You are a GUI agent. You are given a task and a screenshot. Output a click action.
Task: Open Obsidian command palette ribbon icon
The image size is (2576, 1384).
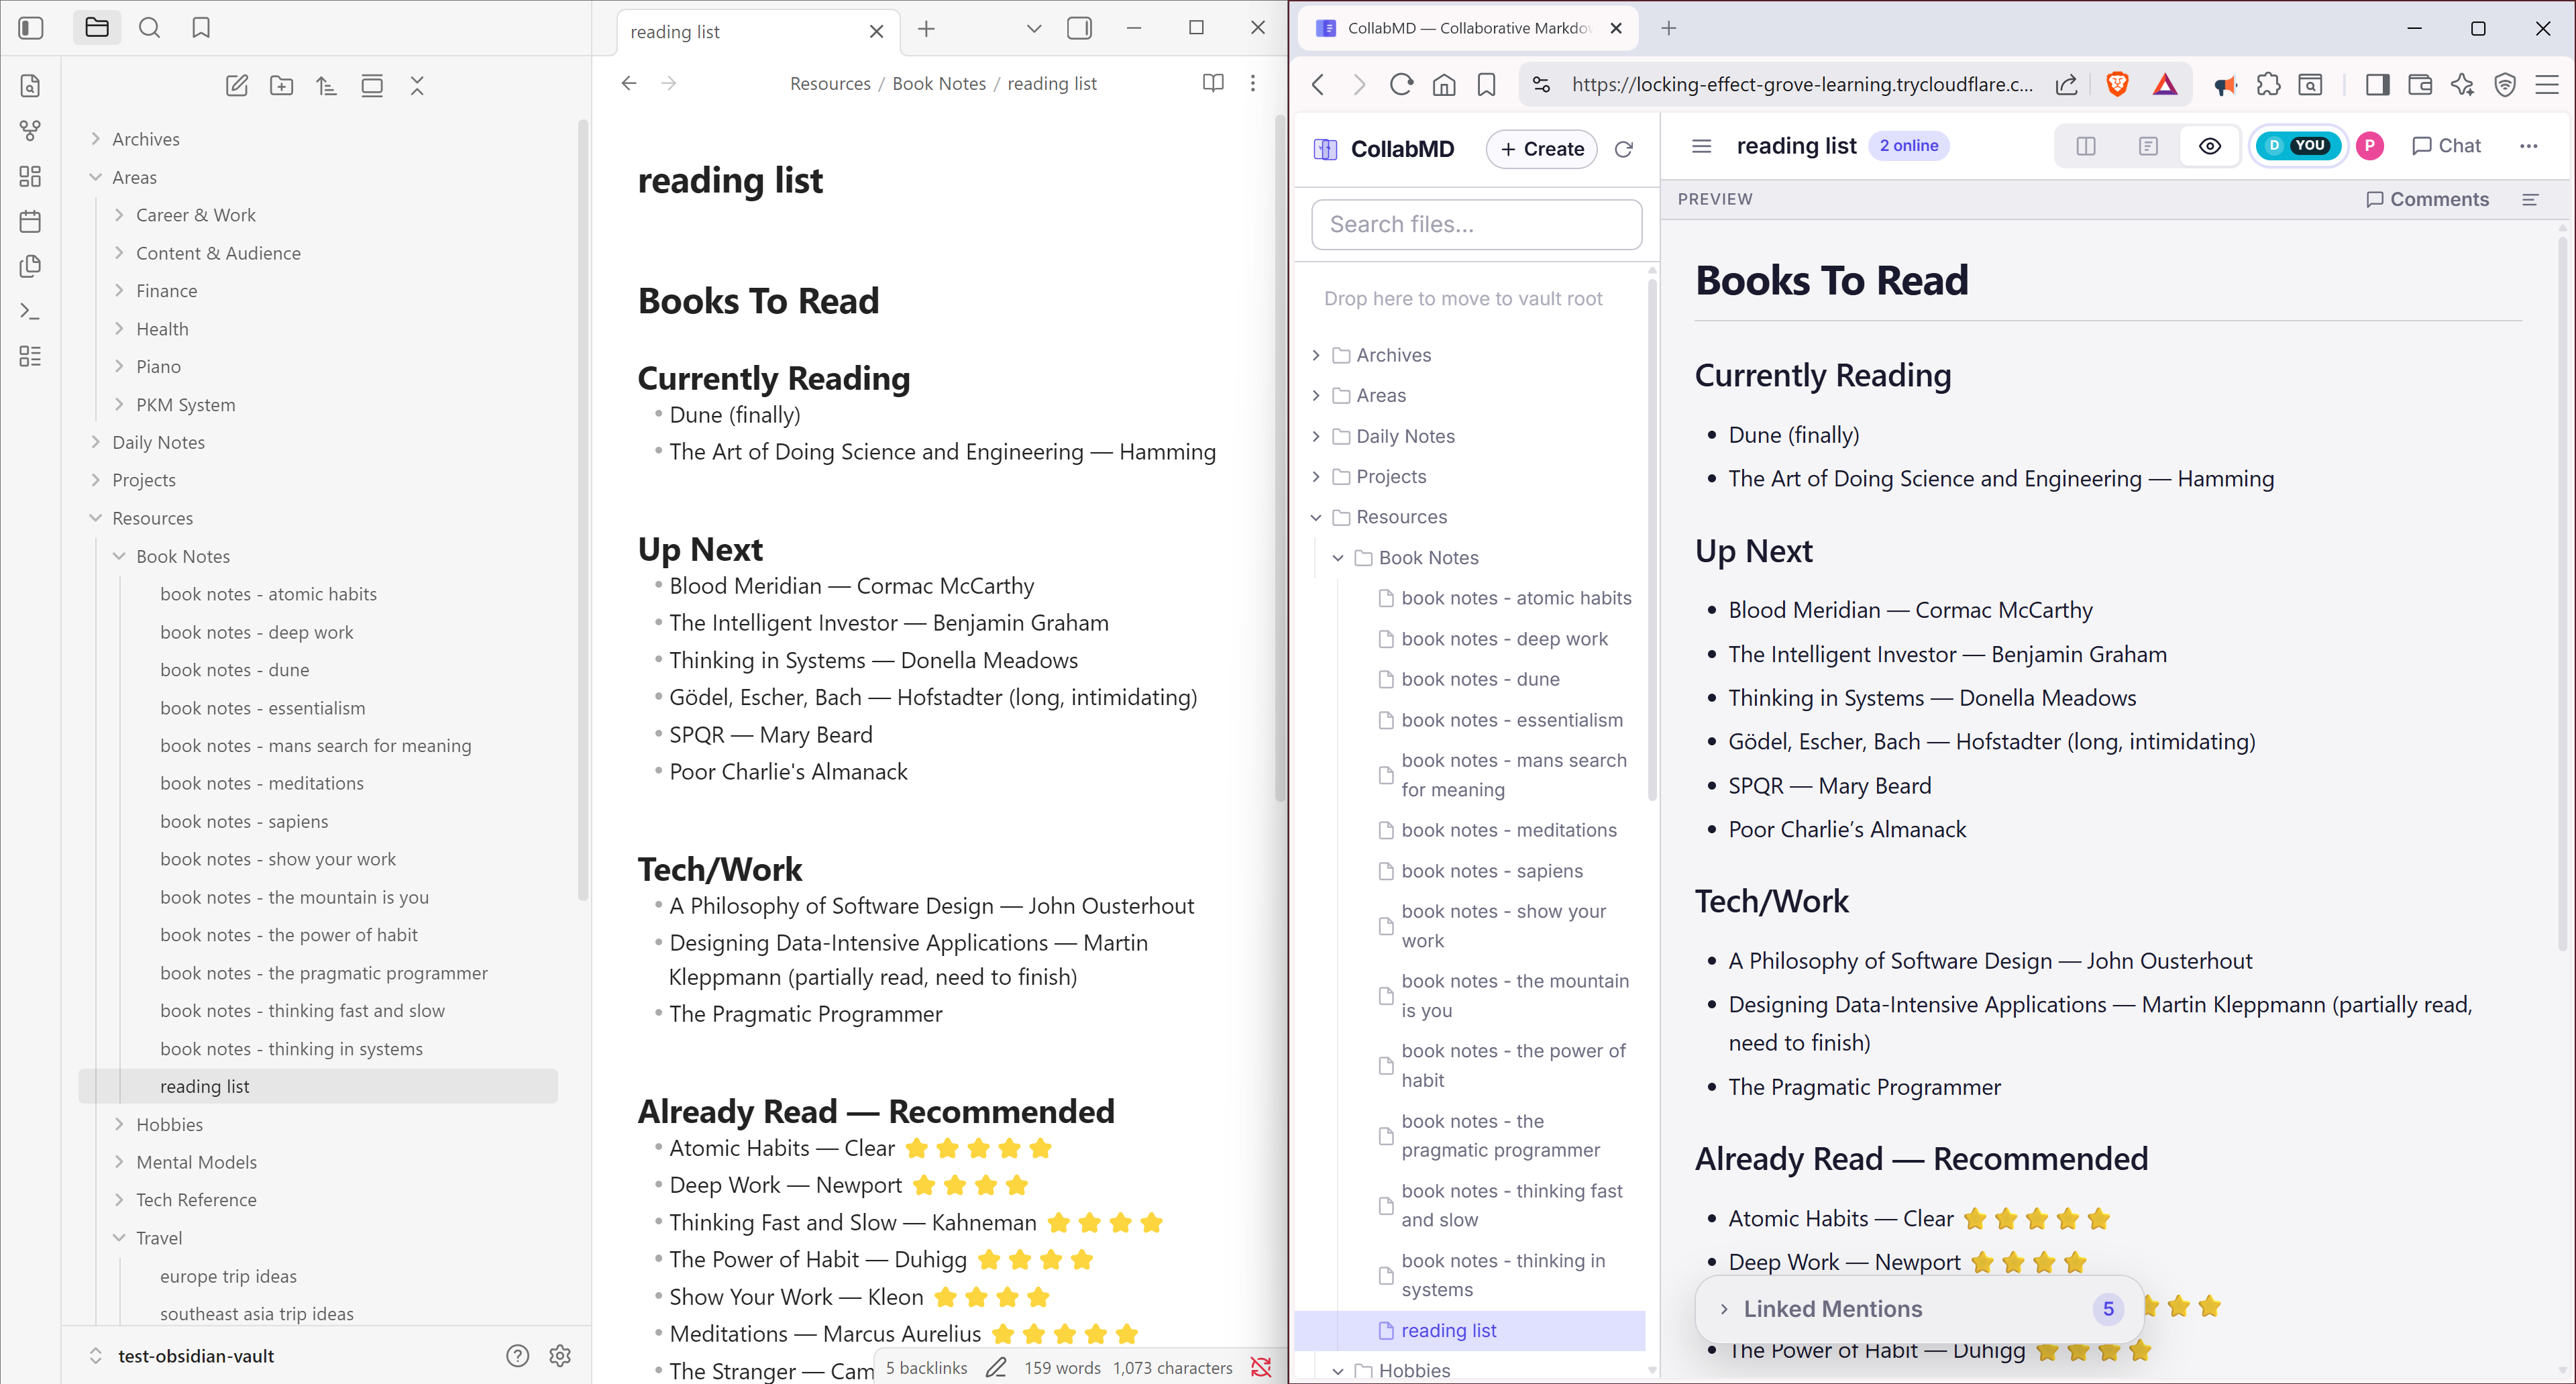click(30, 311)
